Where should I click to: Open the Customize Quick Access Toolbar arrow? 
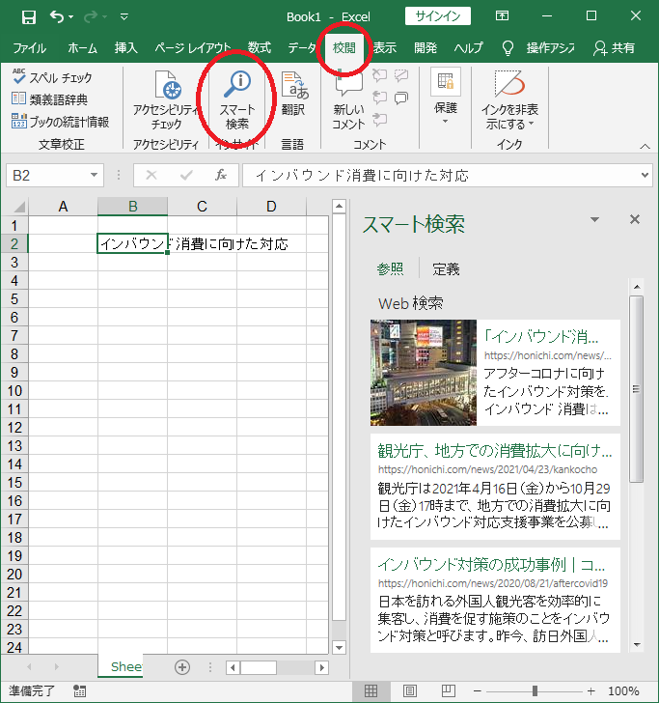coord(124,17)
